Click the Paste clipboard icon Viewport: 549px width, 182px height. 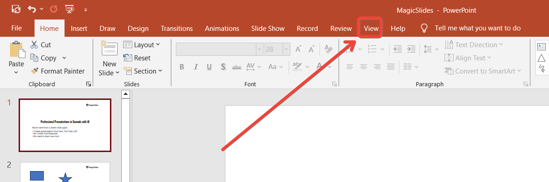tap(16, 49)
